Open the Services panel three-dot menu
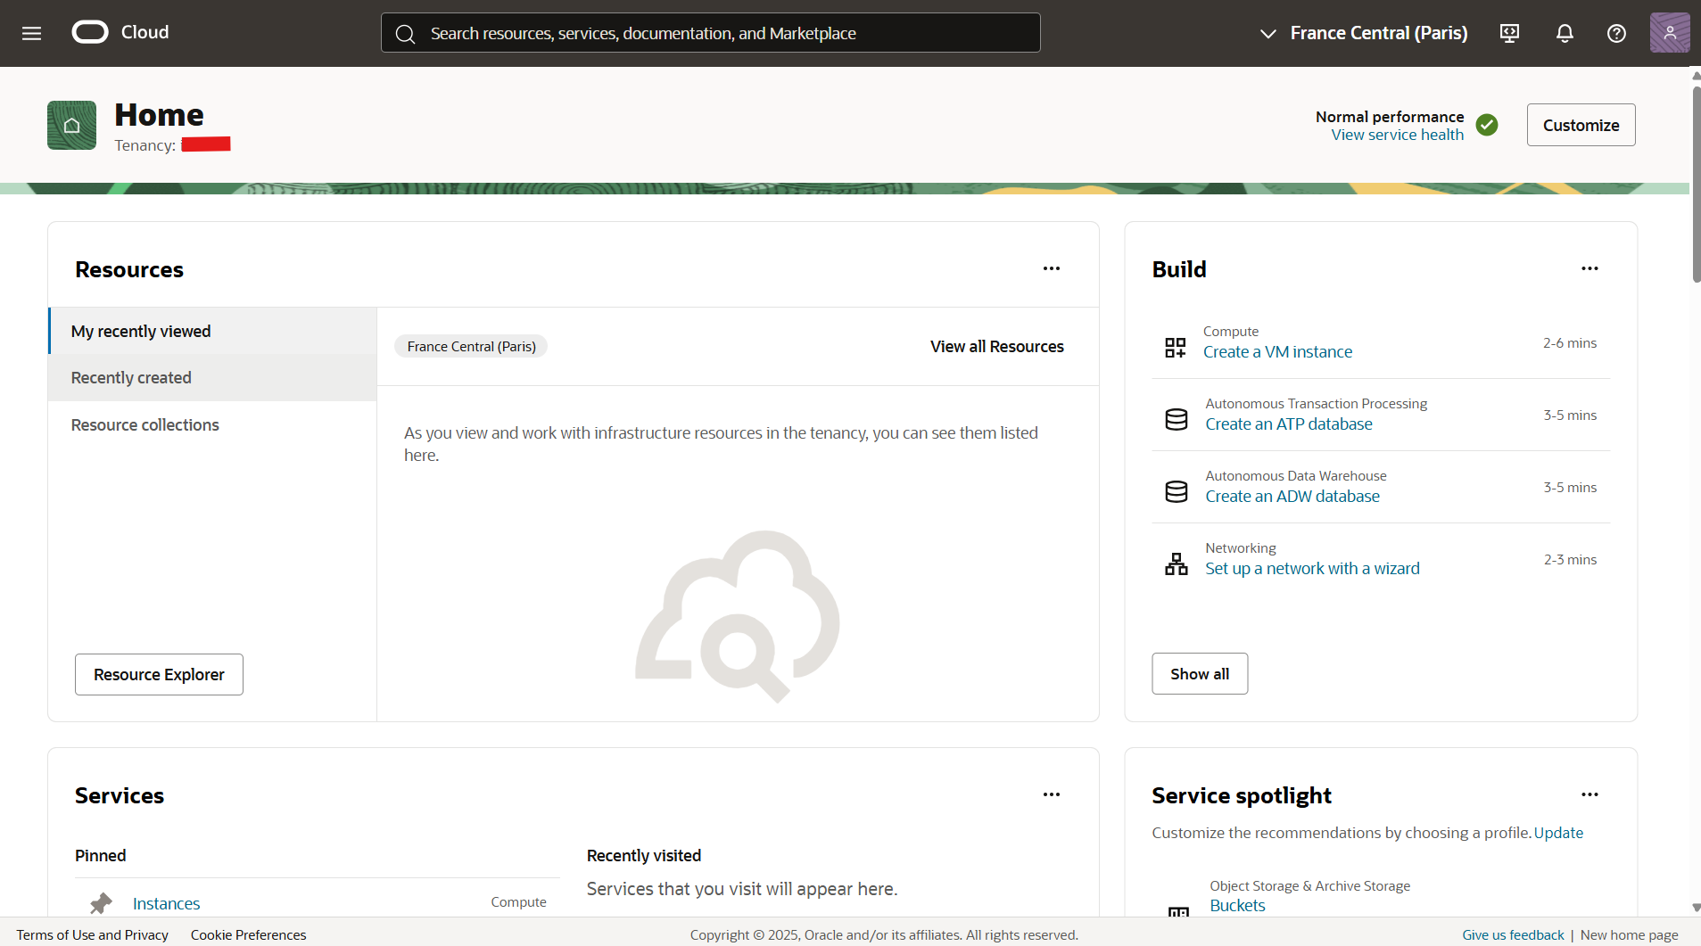Image resolution: width=1701 pixels, height=946 pixels. pyautogui.click(x=1052, y=794)
